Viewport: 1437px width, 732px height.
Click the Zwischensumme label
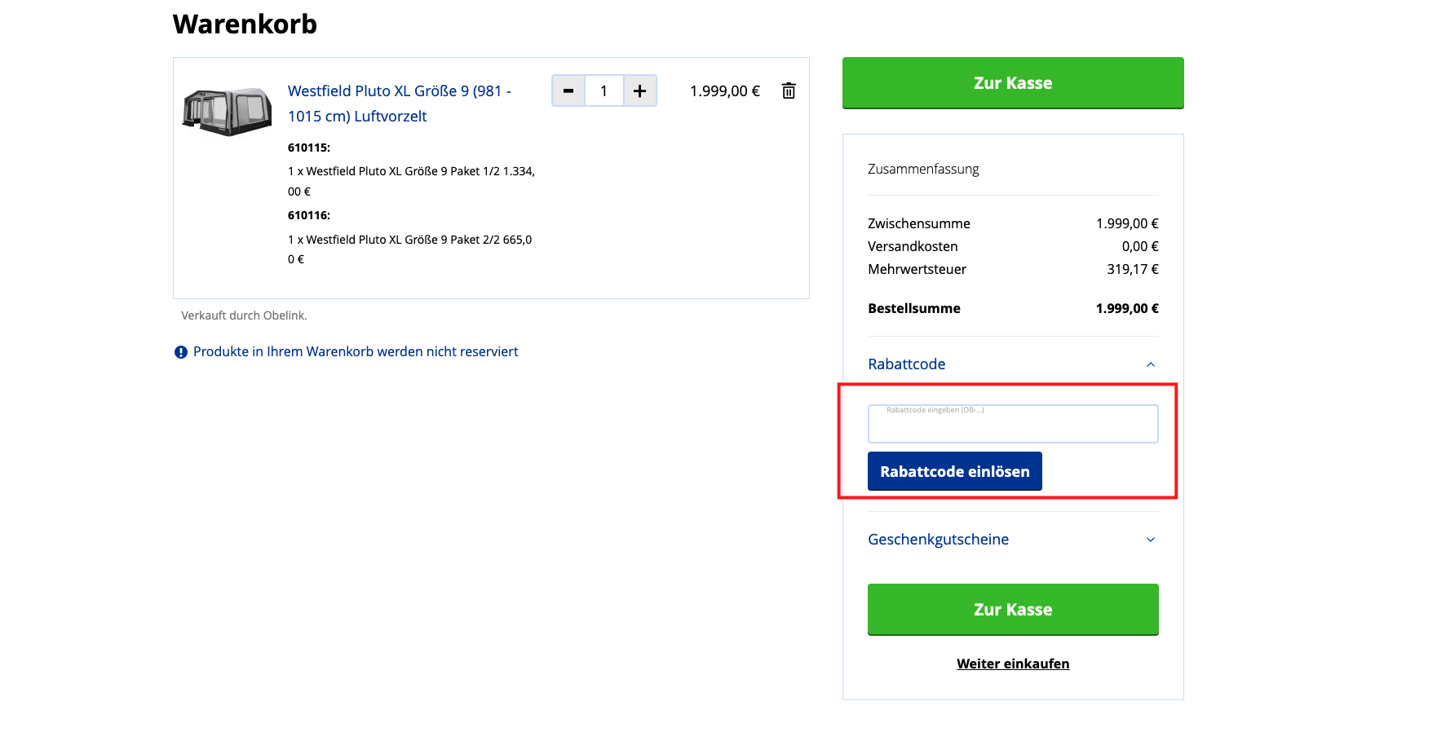tap(919, 223)
